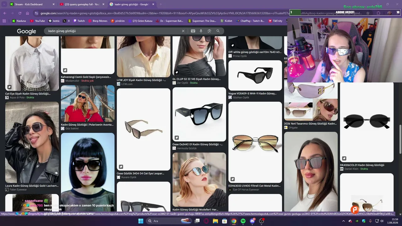Open the browser home page button
Image resolution: width=402 pixels, height=226 pixels.
[27, 13]
